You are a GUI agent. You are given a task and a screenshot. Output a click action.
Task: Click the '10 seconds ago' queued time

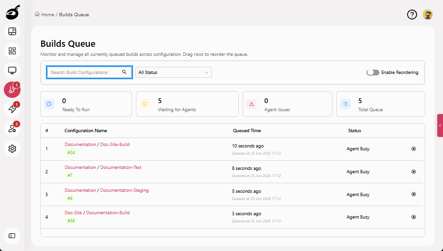[248, 146]
